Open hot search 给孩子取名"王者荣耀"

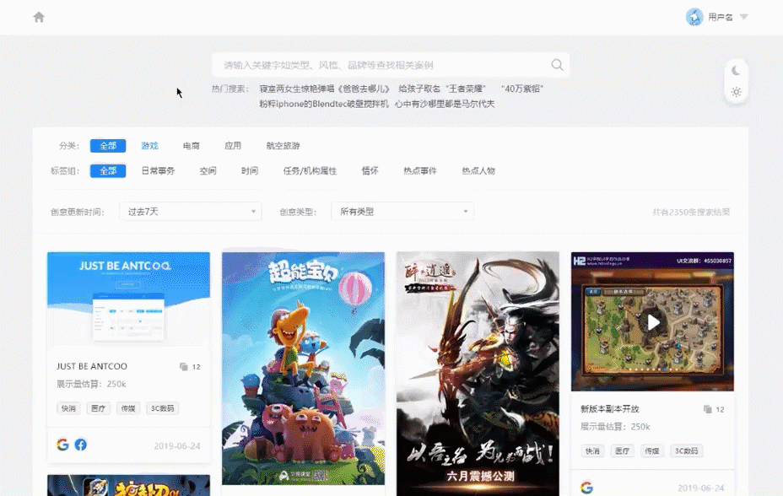[442, 89]
